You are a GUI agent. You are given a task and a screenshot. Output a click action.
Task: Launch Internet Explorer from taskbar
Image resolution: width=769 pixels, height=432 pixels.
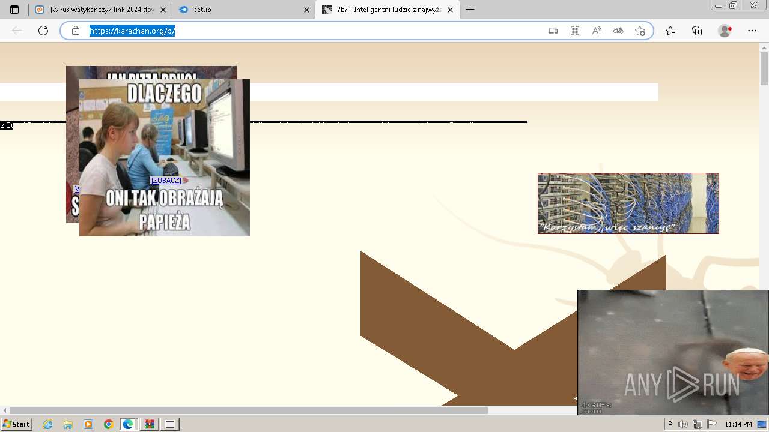tap(48, 424)
